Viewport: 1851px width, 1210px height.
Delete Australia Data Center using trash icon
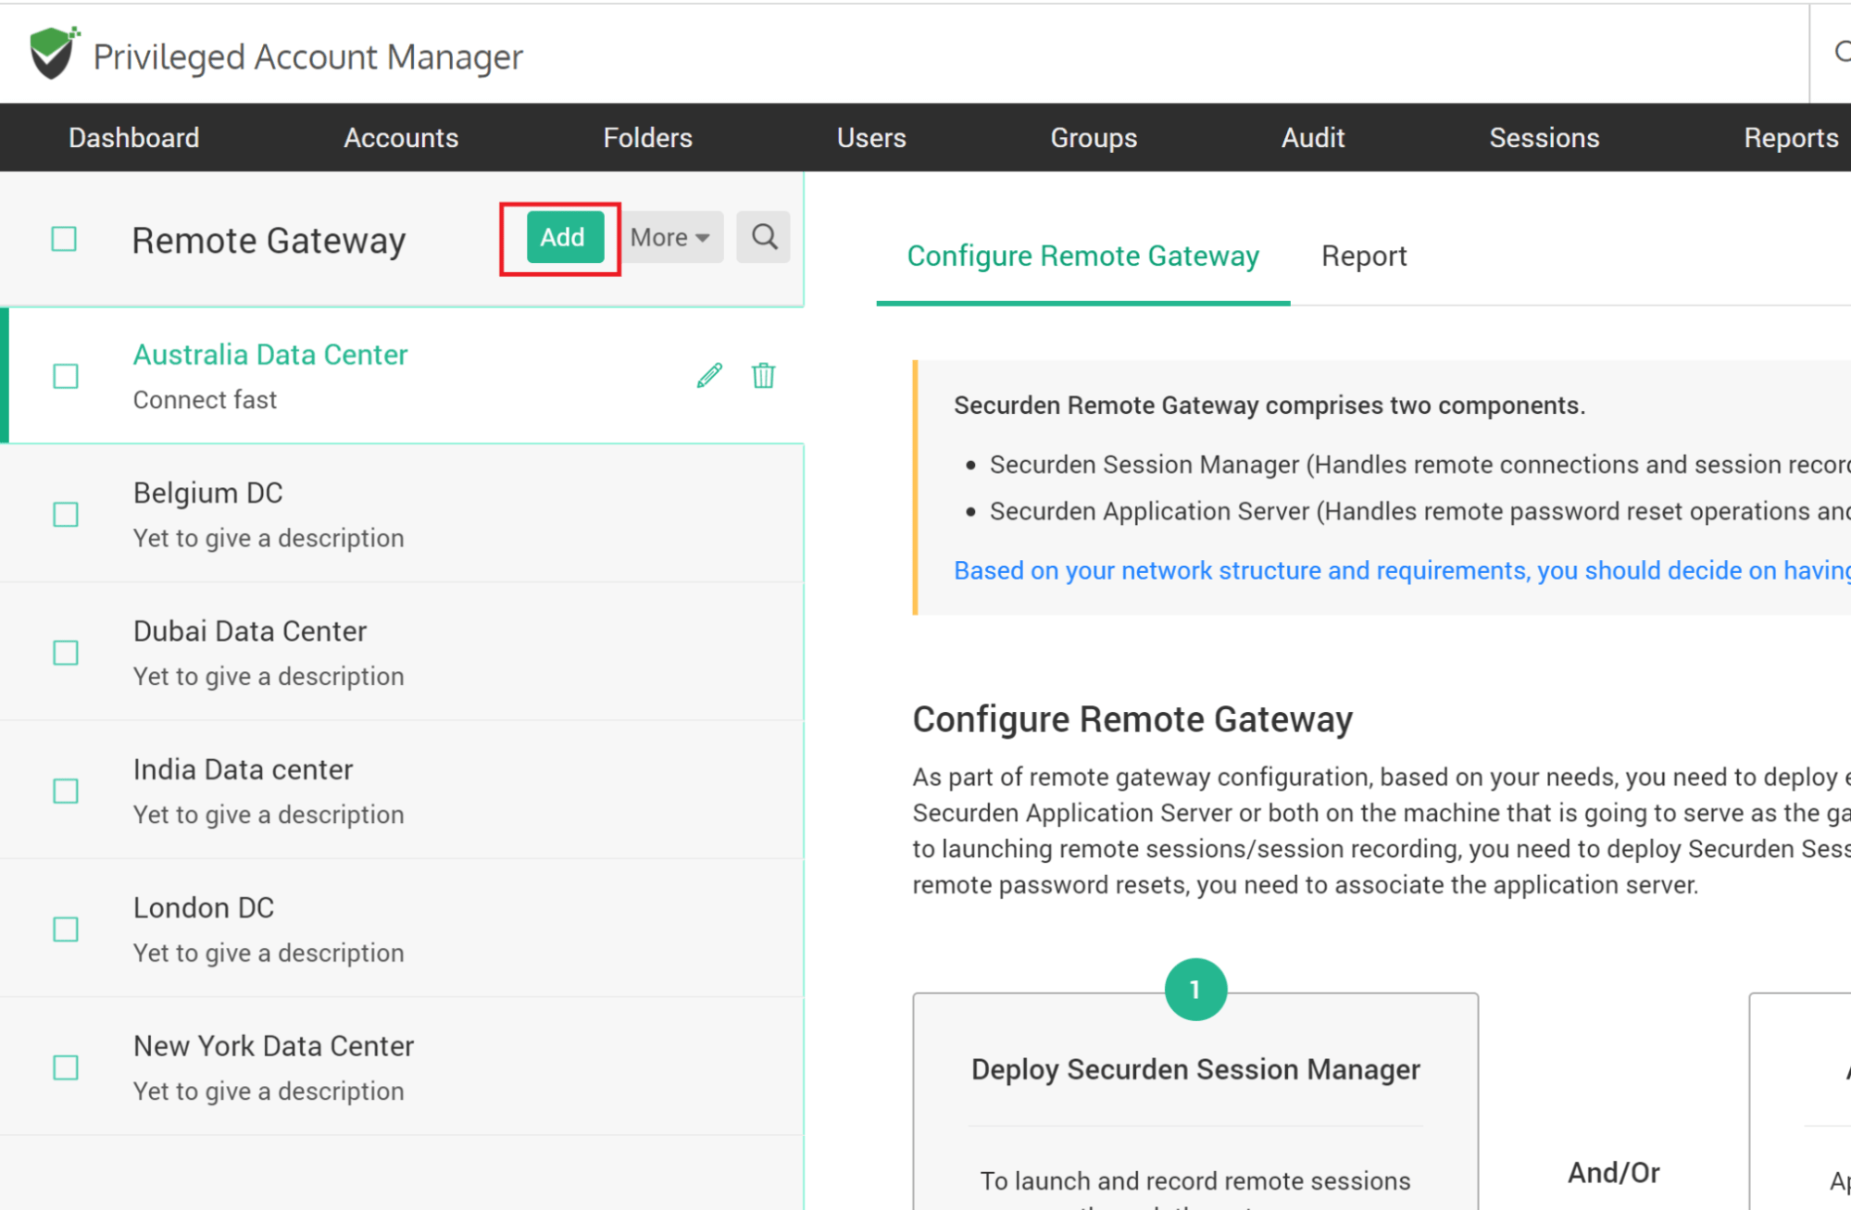pyautogui.click(x=763, y=375)
